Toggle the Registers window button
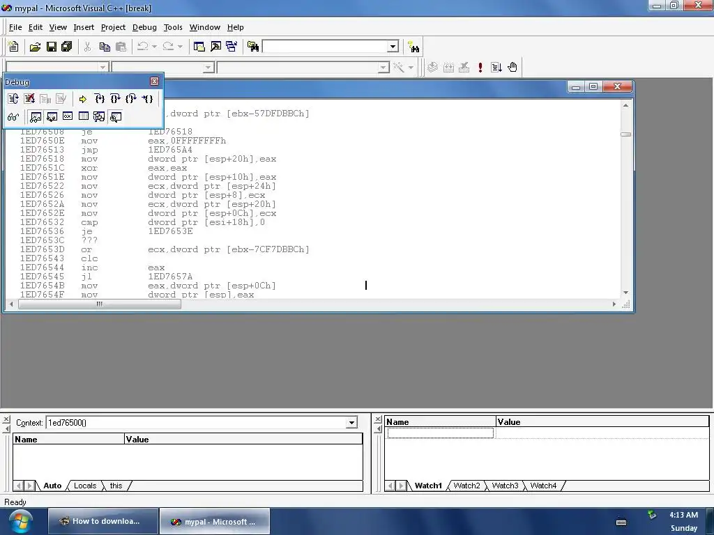714x535 pixels. tap(68, 117)
